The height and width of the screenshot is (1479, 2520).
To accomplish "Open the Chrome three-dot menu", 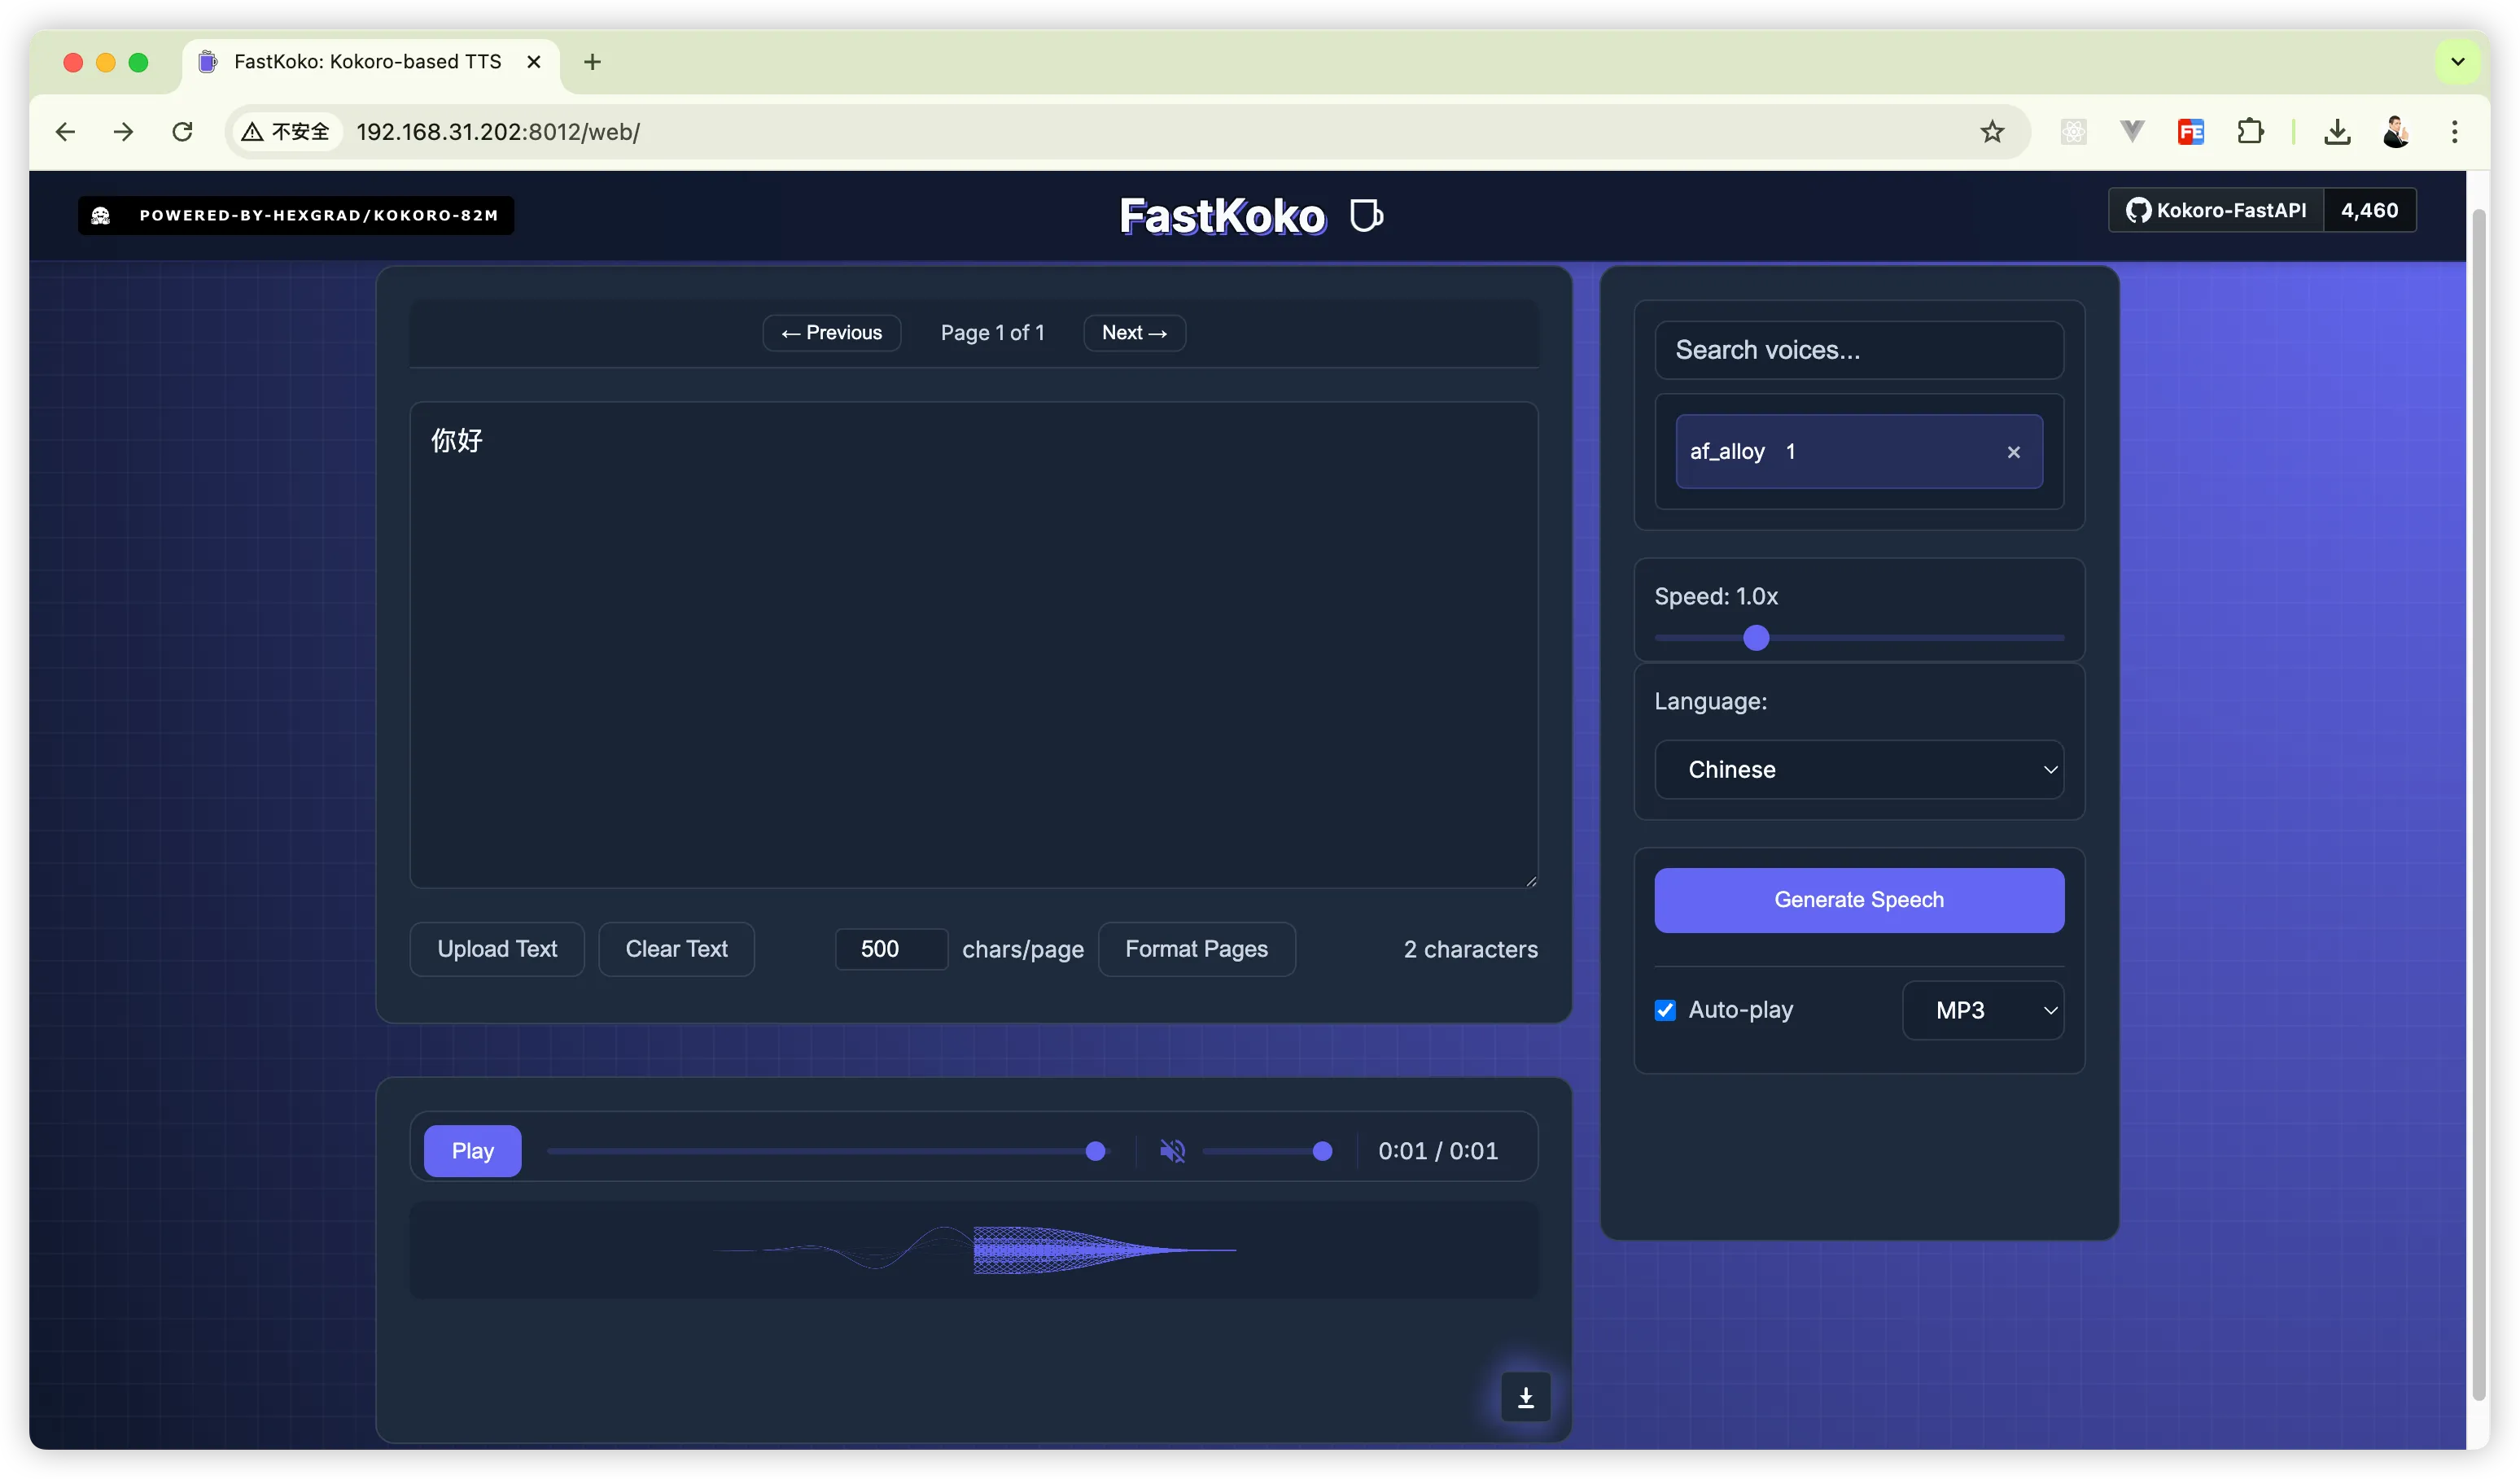I will [x=2454, y=132].
